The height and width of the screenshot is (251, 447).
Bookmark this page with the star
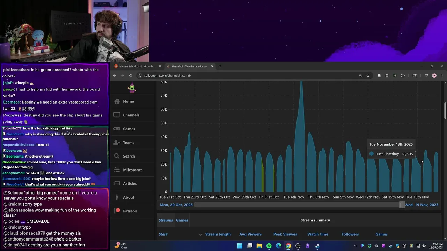tap(368, 75)
